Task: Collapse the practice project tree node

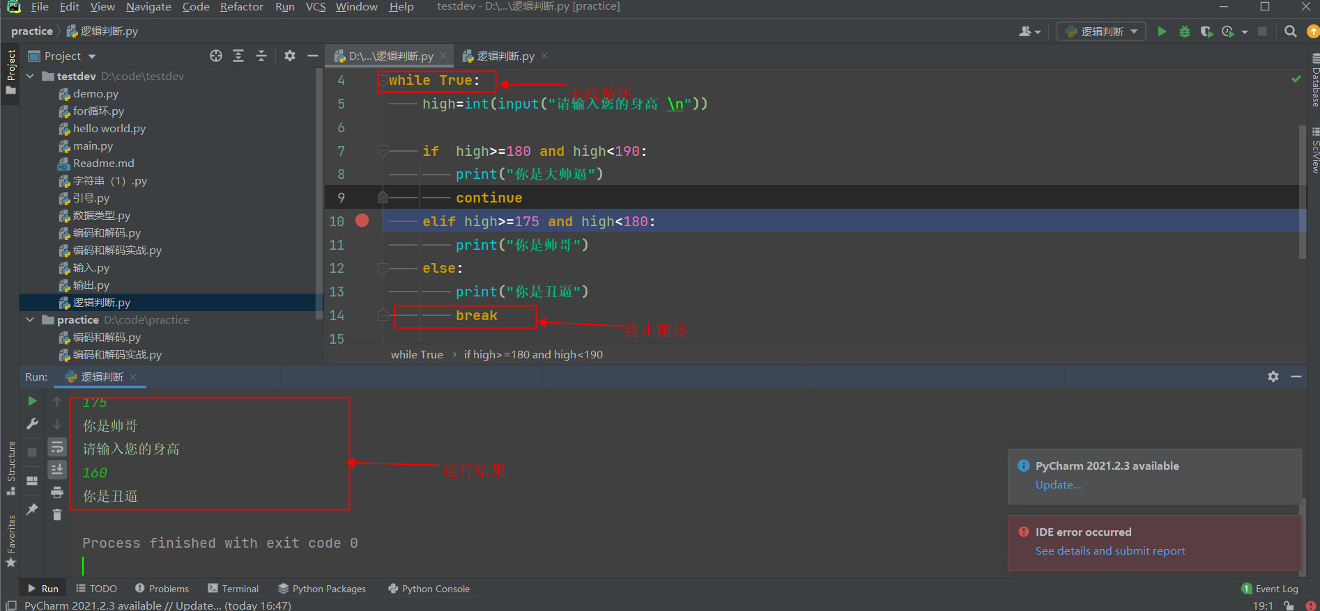Action: tap(30, 319)
